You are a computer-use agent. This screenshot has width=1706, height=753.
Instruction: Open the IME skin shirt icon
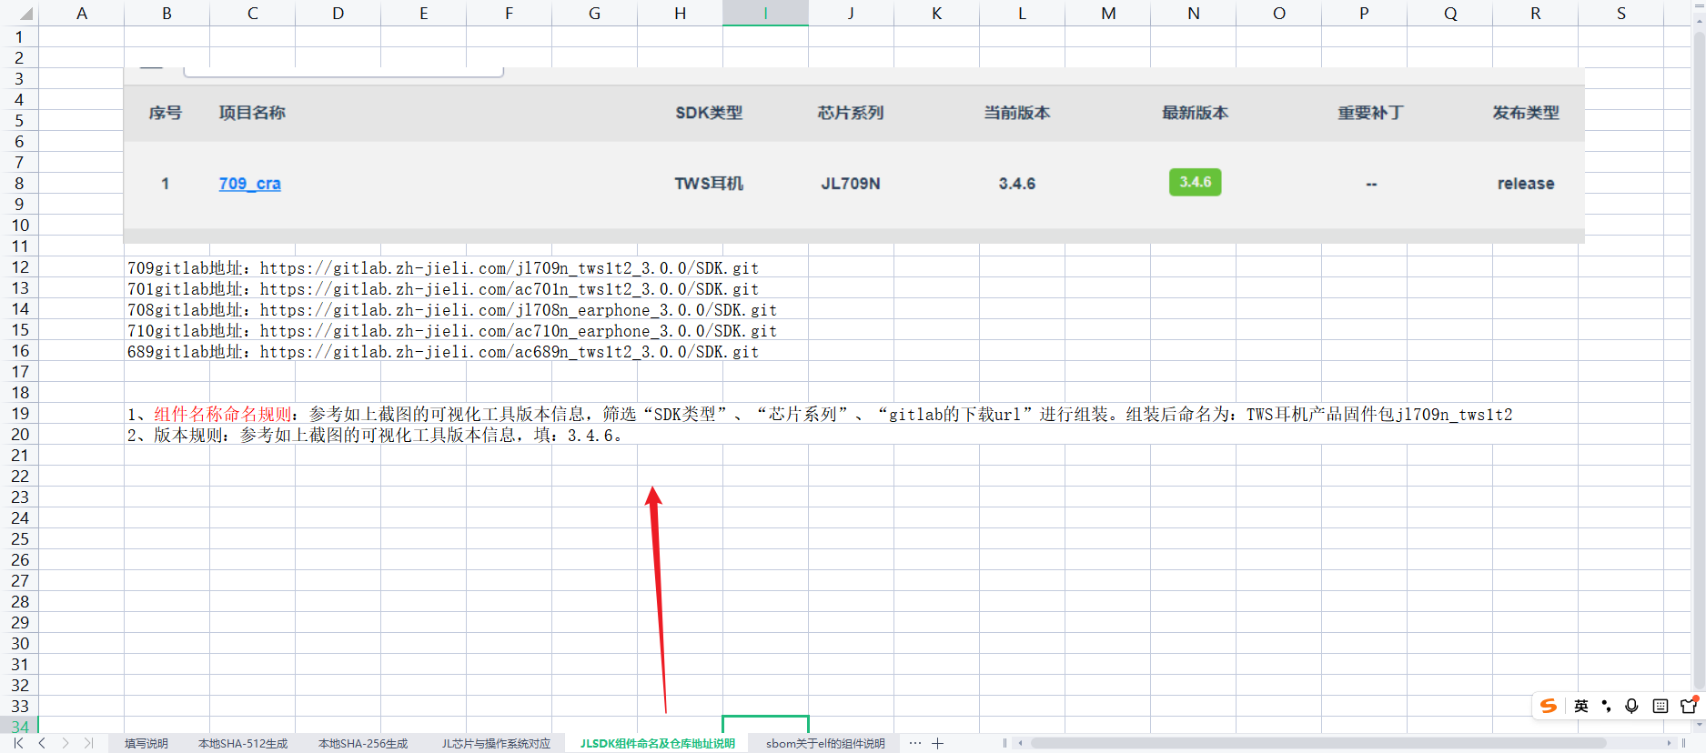(x=1689, y=706)
